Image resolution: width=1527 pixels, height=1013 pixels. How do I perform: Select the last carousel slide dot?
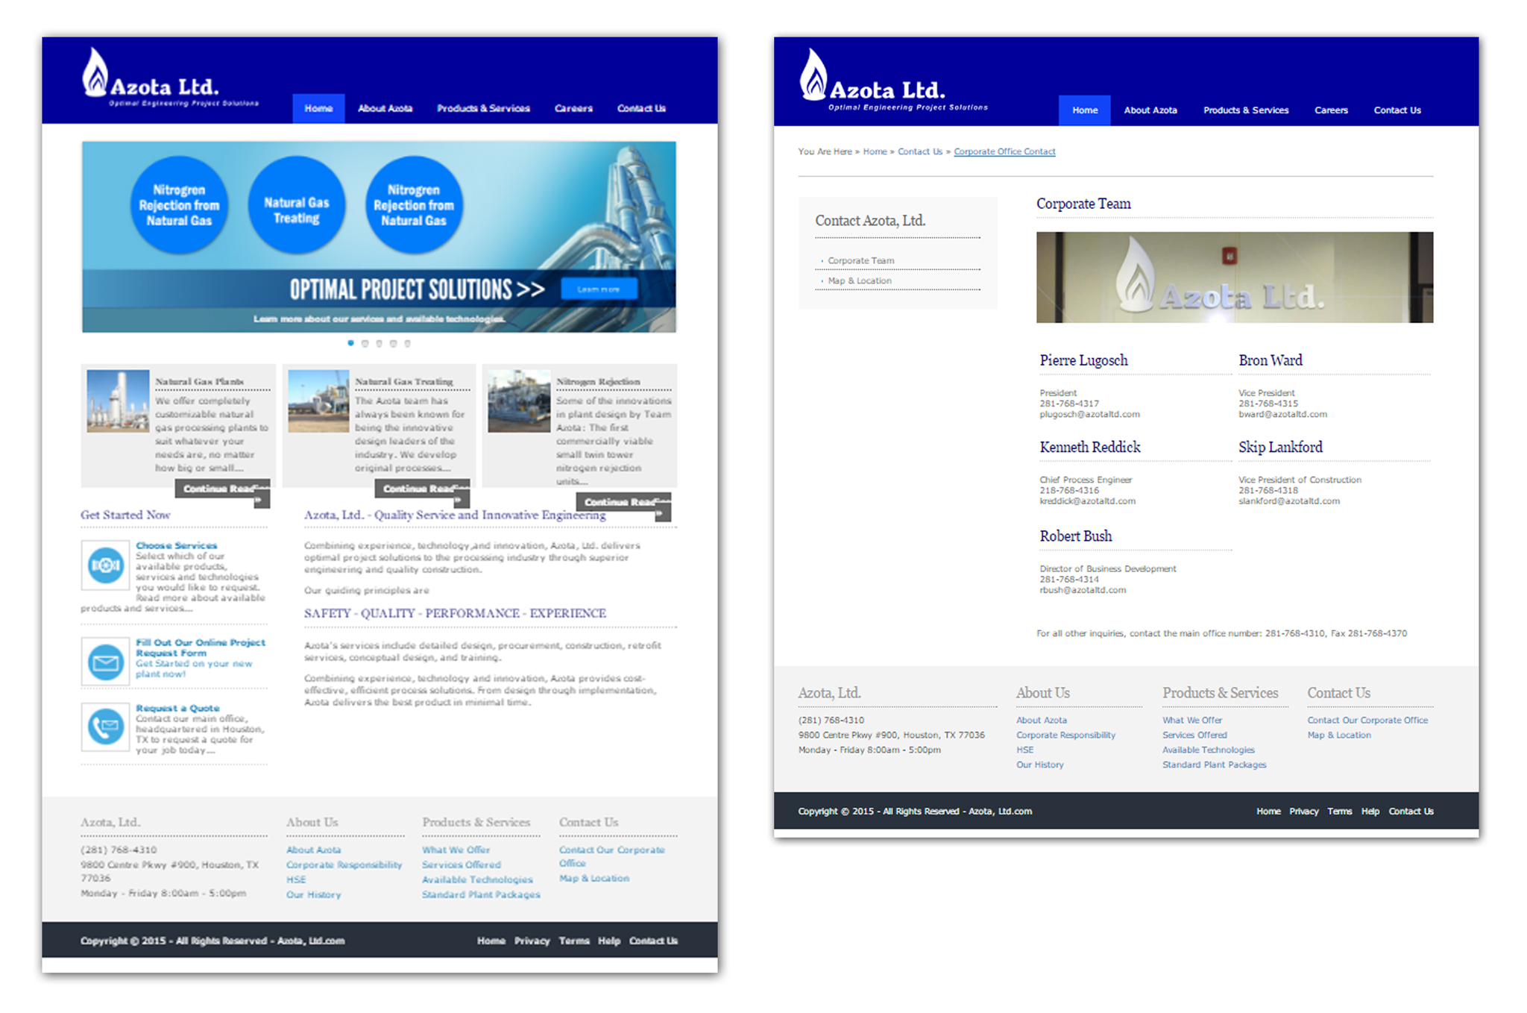tap(407, 343)
